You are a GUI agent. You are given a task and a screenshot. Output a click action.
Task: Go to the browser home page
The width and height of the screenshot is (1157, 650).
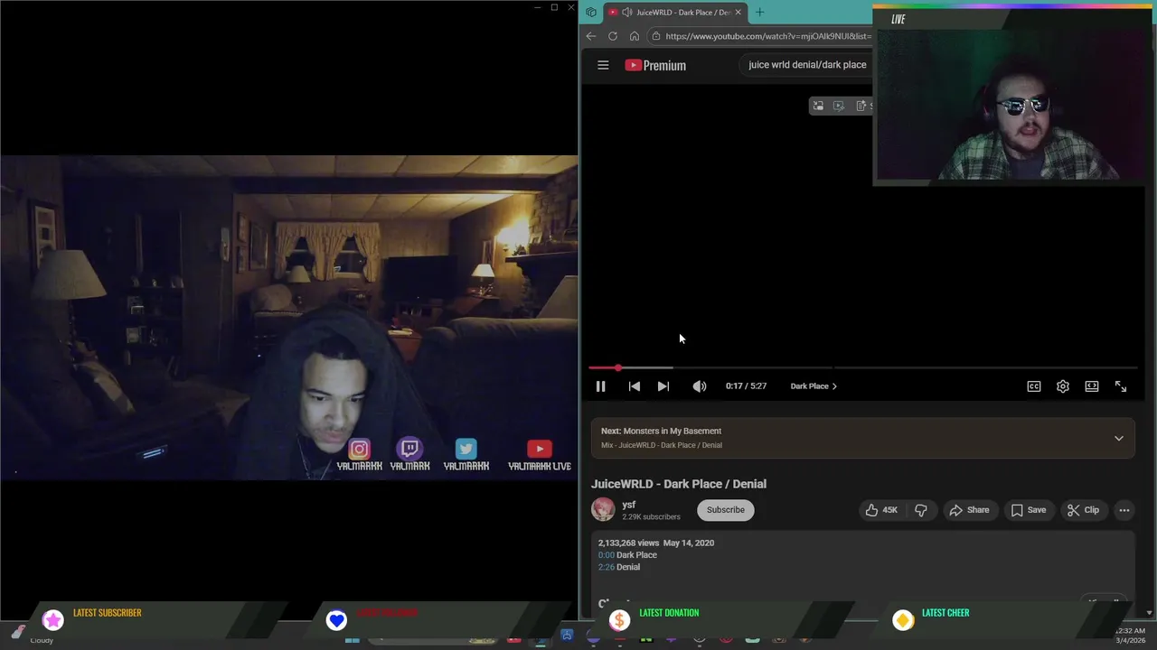coord(635,36)
